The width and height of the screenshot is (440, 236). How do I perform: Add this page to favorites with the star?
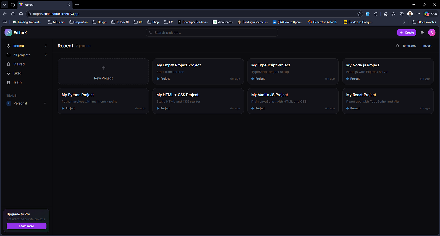[x=359, y=14]
